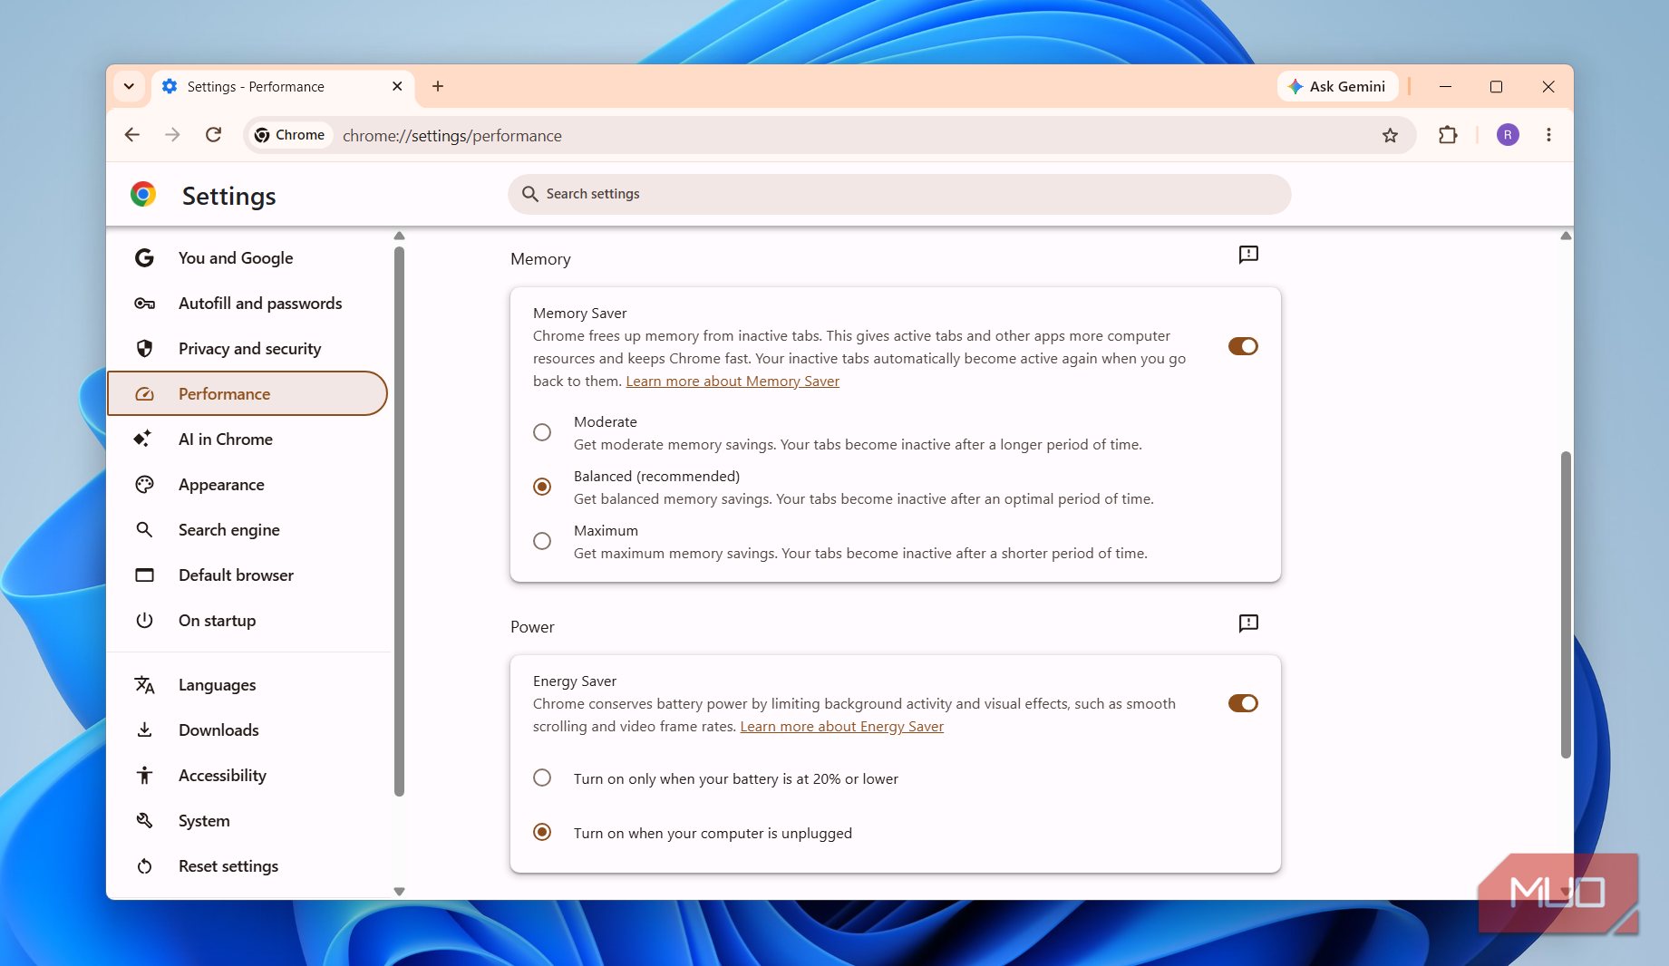Send feedback using Memory section feedback icon
The image size is (1669, 966).
coord(1248,255)
